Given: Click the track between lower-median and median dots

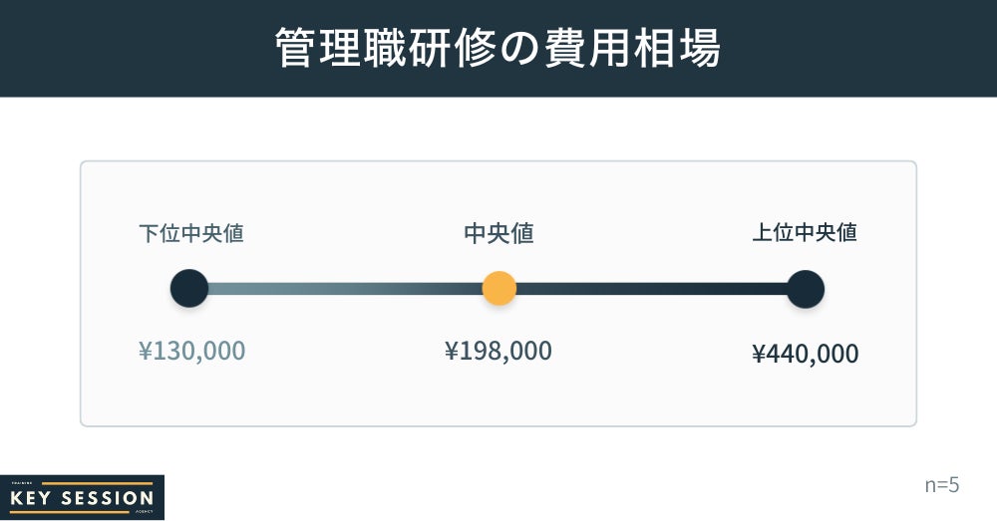Looking at the screenshot, I should (344, 289).
